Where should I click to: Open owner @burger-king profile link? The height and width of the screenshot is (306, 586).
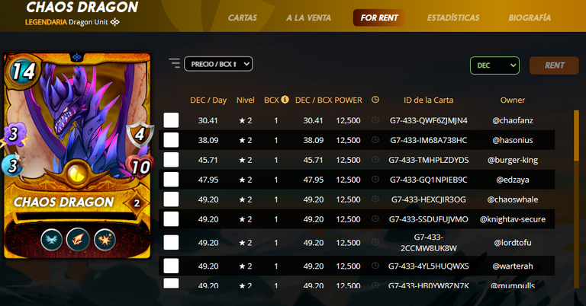tap(513, 160)
